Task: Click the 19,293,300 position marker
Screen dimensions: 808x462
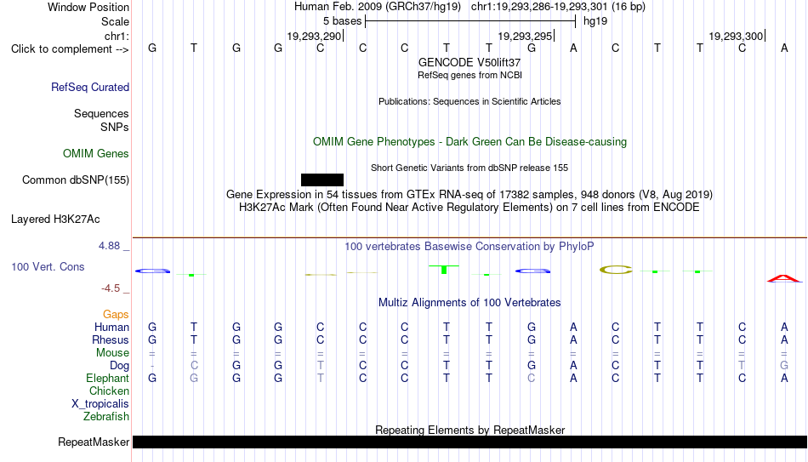Action: 737,36
